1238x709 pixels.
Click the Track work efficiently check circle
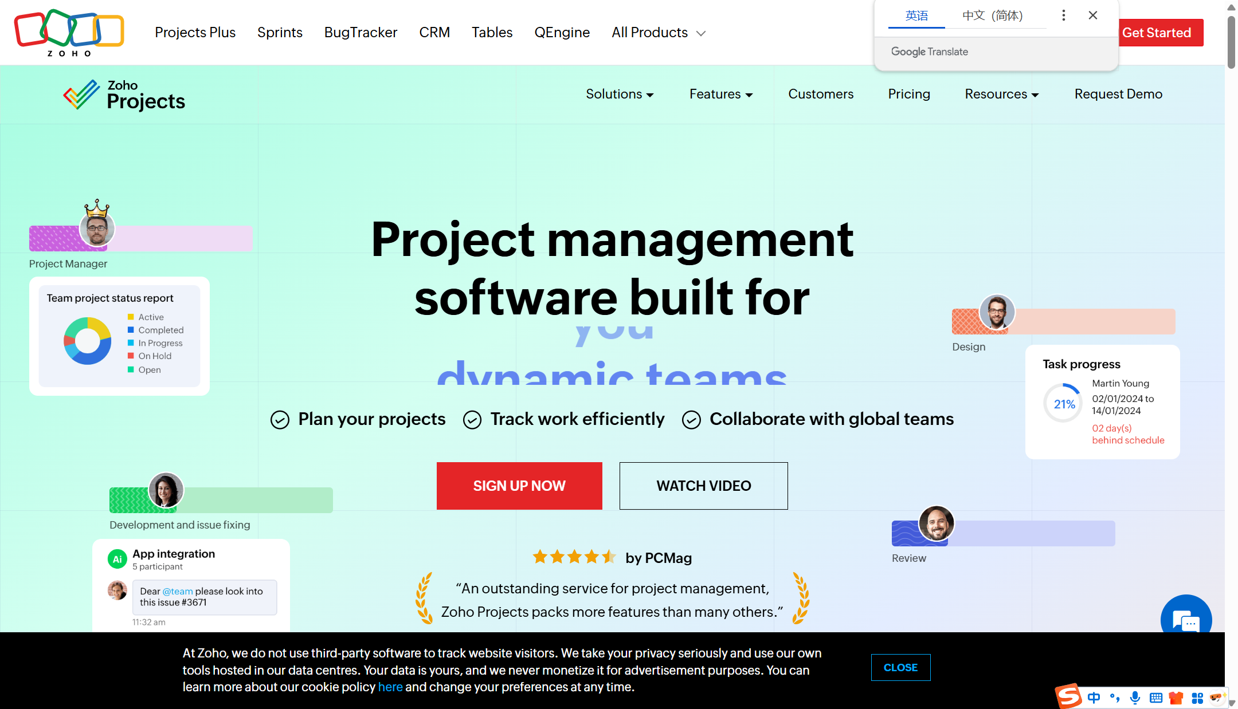[x=472, y=420]
